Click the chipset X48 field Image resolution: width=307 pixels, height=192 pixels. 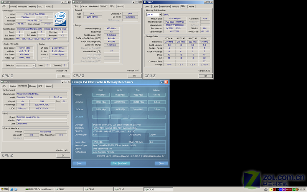[42, 101]
